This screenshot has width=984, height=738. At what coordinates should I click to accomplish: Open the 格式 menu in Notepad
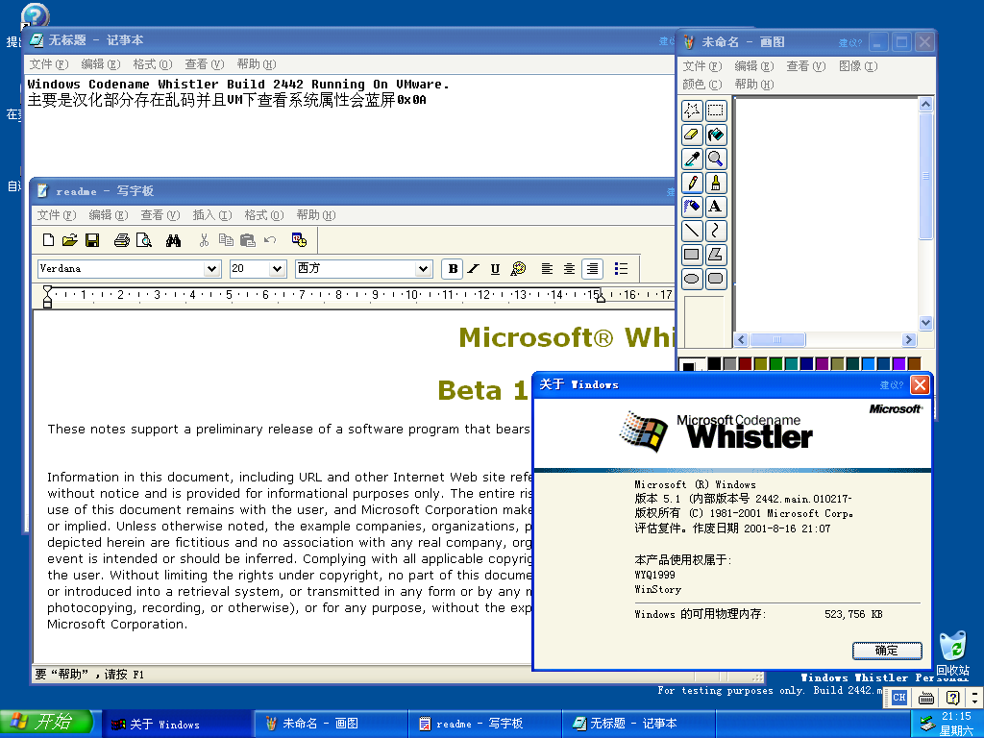click(153, 64)
